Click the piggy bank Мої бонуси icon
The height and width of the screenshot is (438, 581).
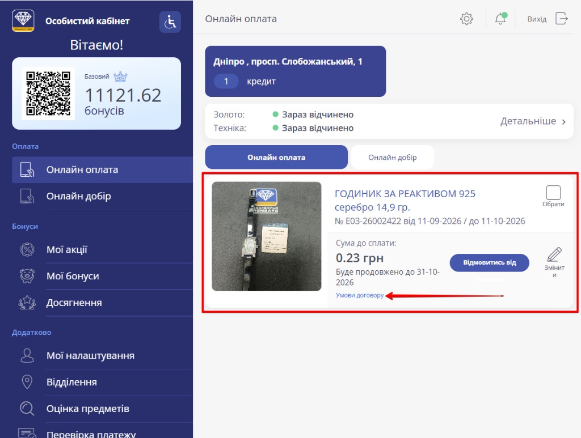click(27, 276)
